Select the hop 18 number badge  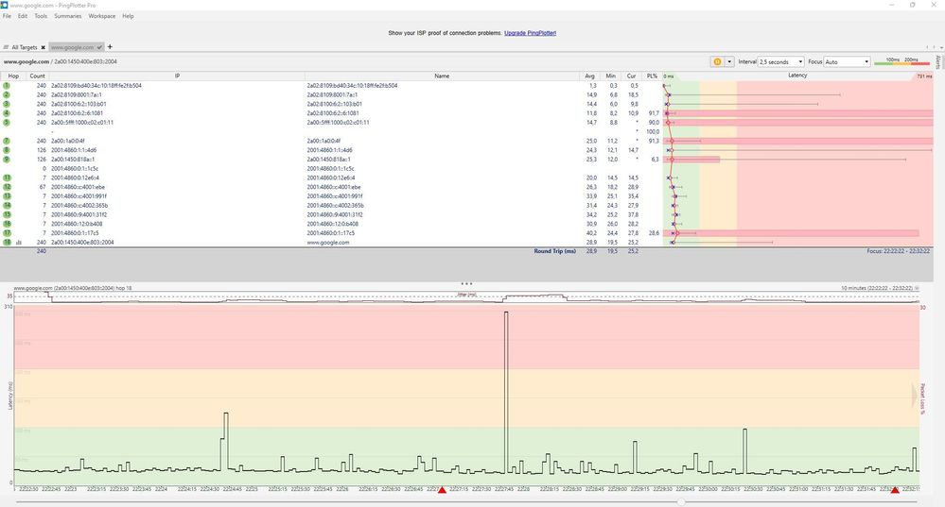pos(7,243)
